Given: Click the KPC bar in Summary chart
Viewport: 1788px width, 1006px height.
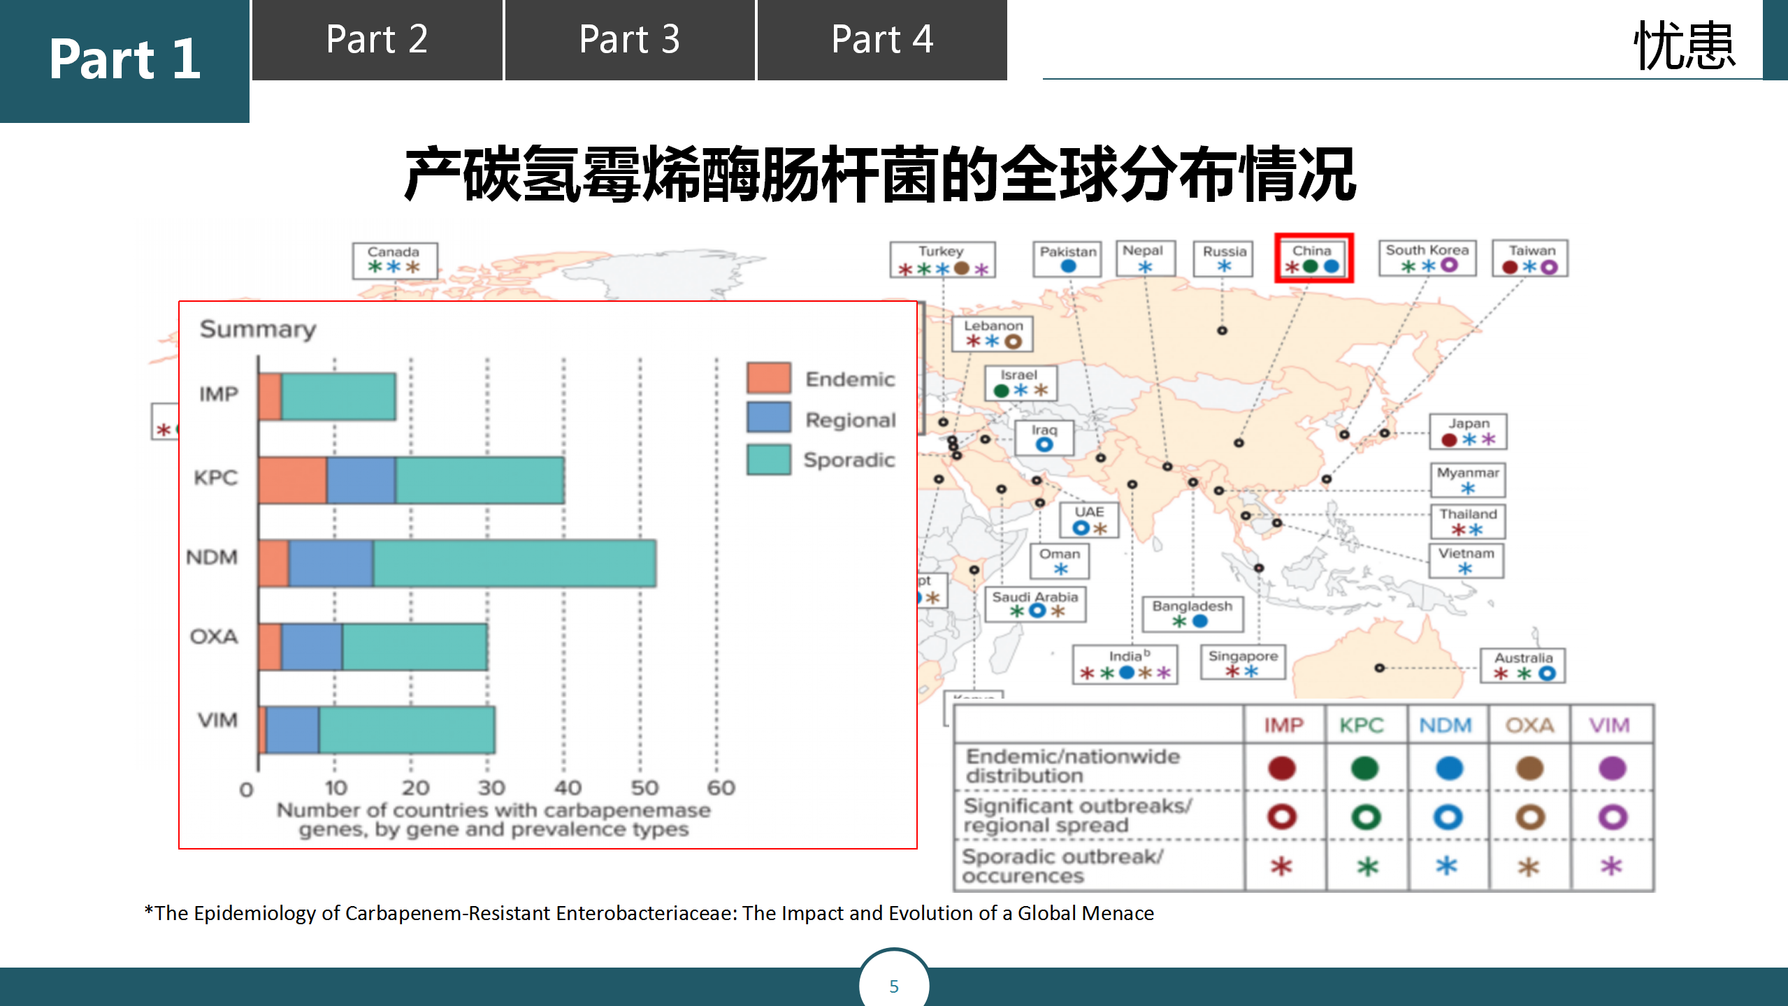Looking at the screenshot, I should pos(412,480).
